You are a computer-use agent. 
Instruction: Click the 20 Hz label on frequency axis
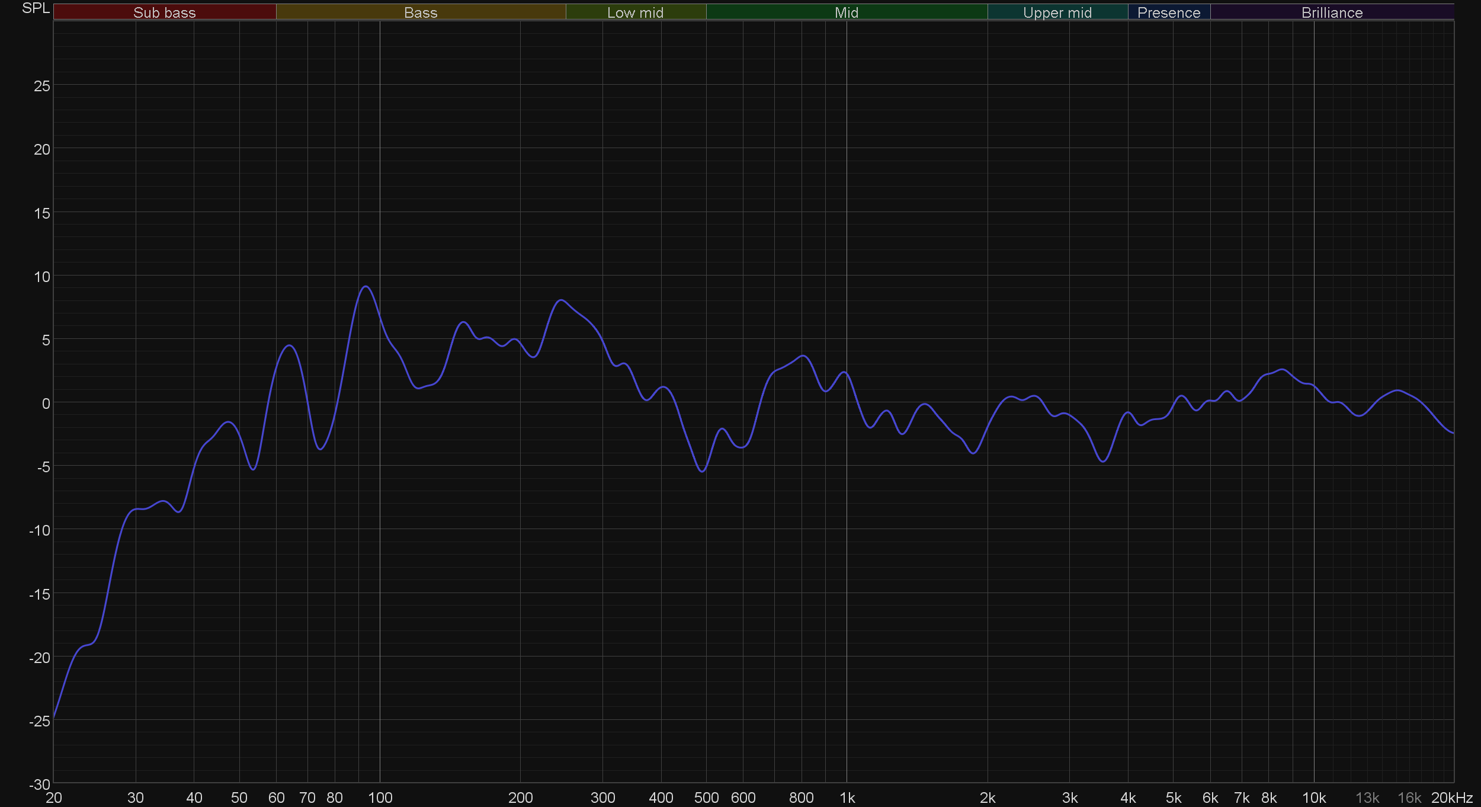pos(53,798)
